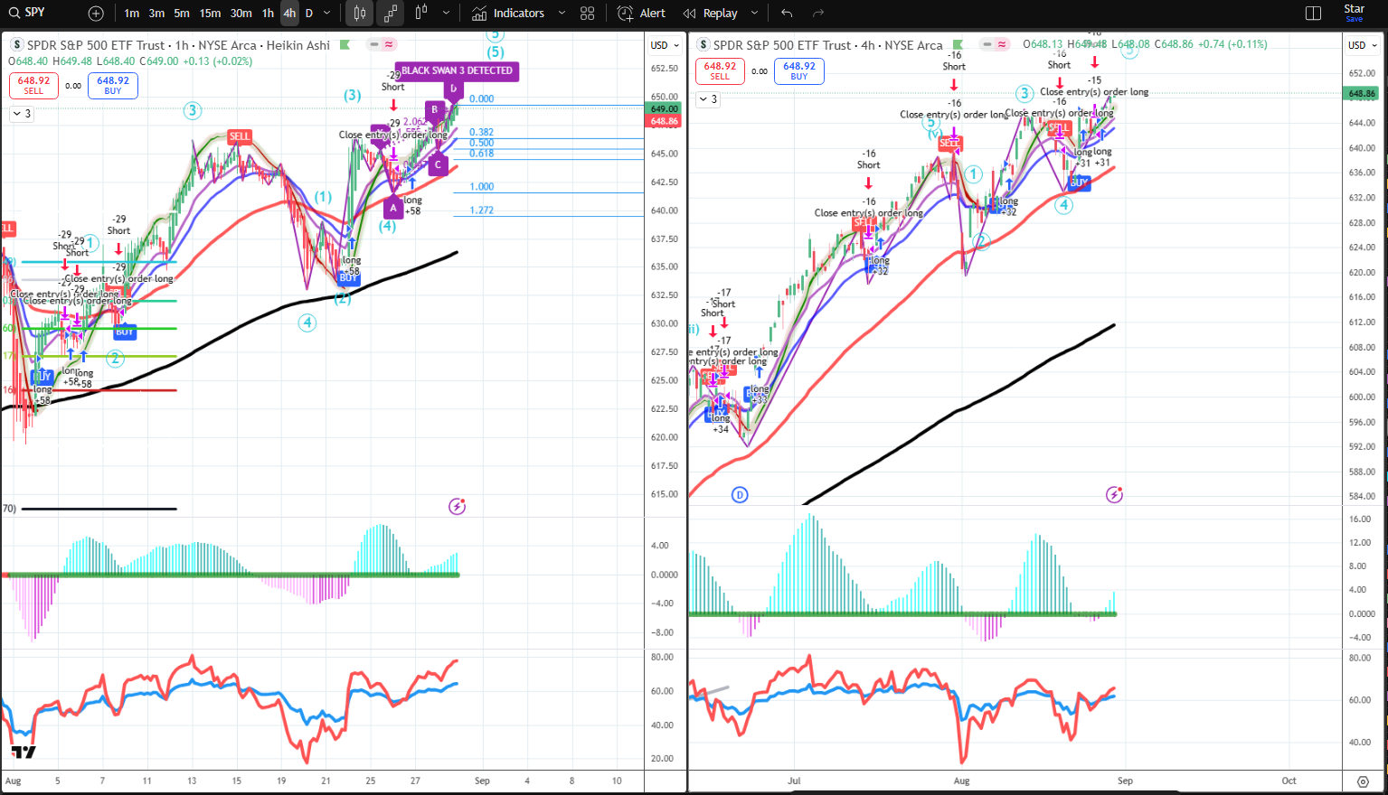
Task: Click the redo arrow
Action: pyautogui.click(x=818, y=14)
